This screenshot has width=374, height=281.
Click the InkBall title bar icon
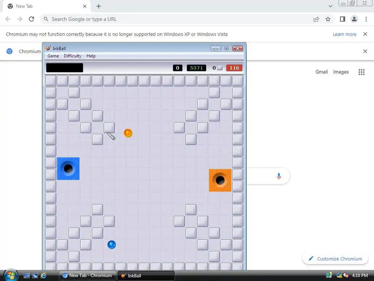tap(48, 48)
